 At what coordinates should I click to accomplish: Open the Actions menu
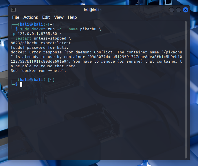click(x=30, y=17)
